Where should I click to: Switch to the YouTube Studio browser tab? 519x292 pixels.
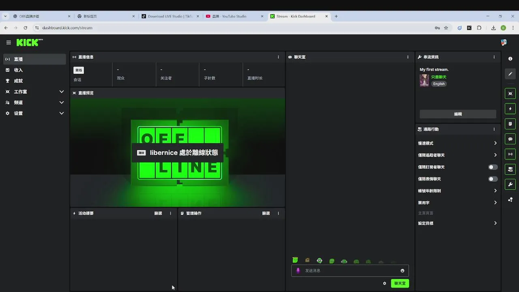click(x=234, y=16)
